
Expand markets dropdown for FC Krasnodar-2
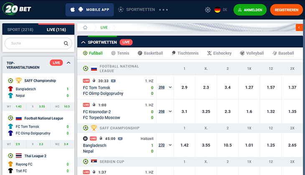[x=170, y=111]
